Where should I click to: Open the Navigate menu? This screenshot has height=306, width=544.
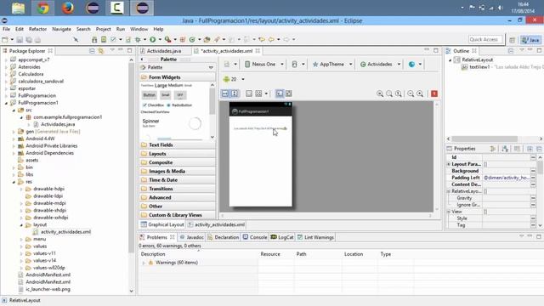pyautogui.click(x=61, y=29)
